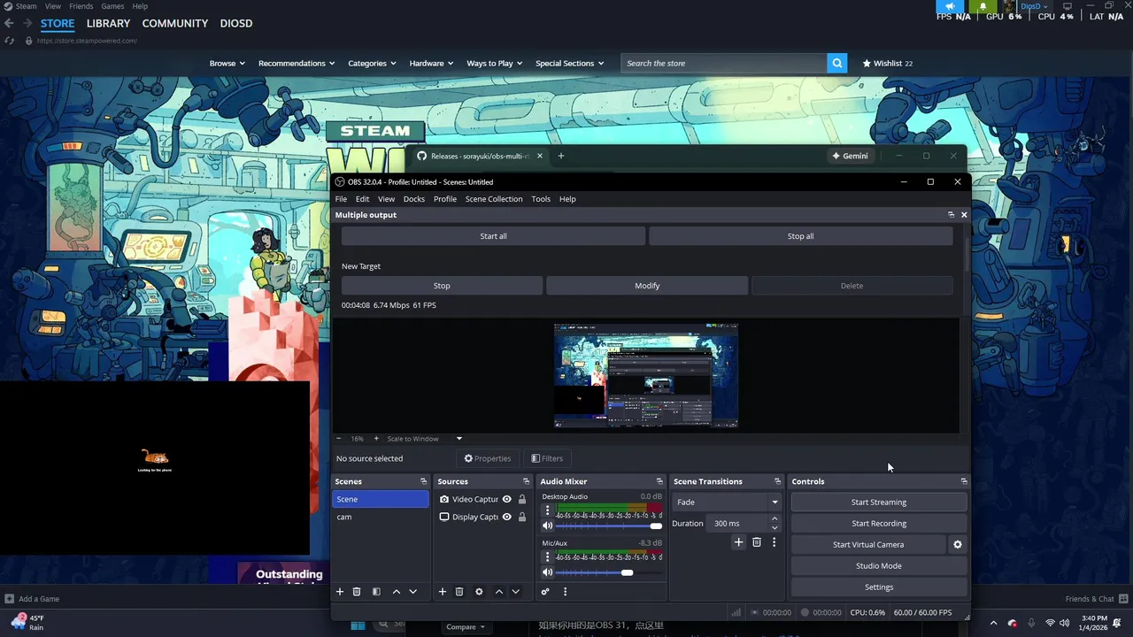Click Start Recording button
1133x637 pixels.
tap(879, 523)
